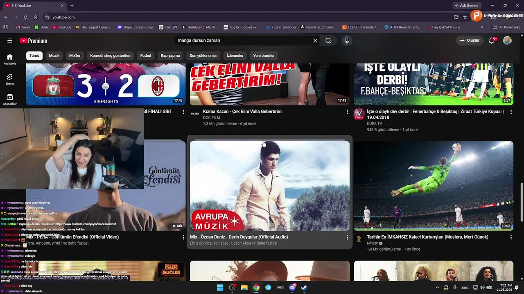Bookmark this page with the star
This screenshot has height=294, width=524.
click(465, 17)
